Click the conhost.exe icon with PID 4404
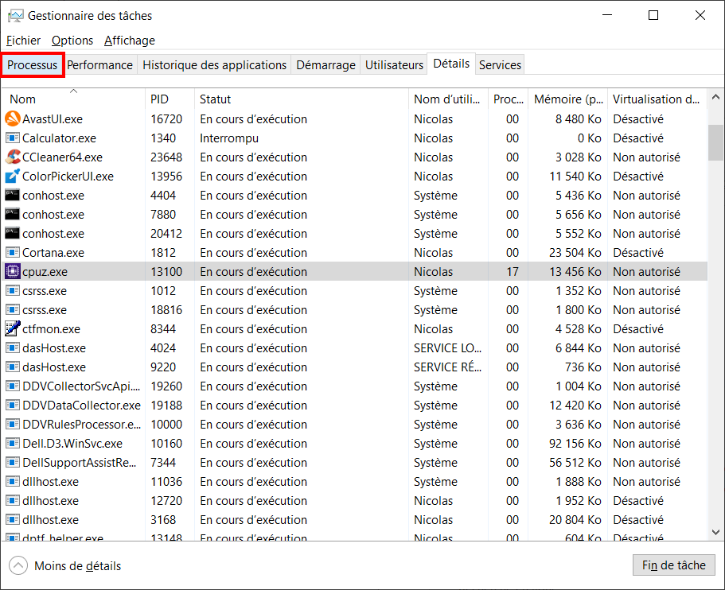The width and height of the screenshot is (725, 590). click(x=13, y=195)
